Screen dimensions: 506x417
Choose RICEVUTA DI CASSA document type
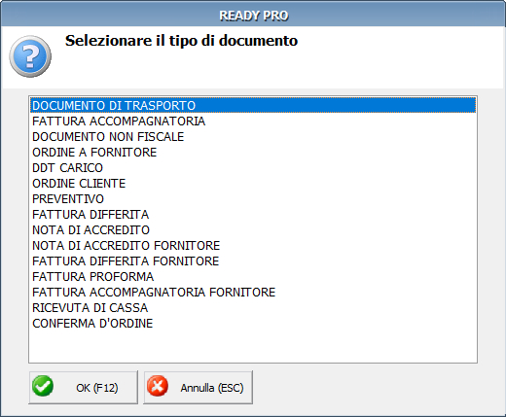(x=253, y=308)
